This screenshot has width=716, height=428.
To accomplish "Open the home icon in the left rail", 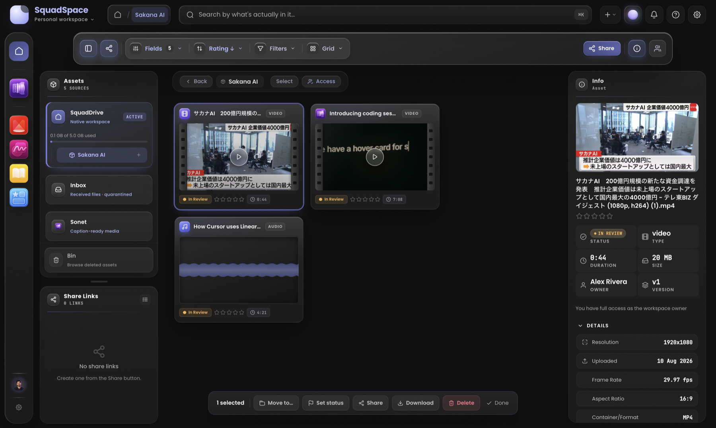I will click(x=19, y=51).
